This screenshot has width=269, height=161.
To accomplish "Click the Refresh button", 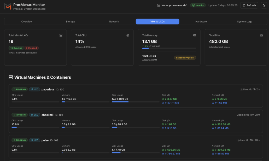I will click(249, 5).
